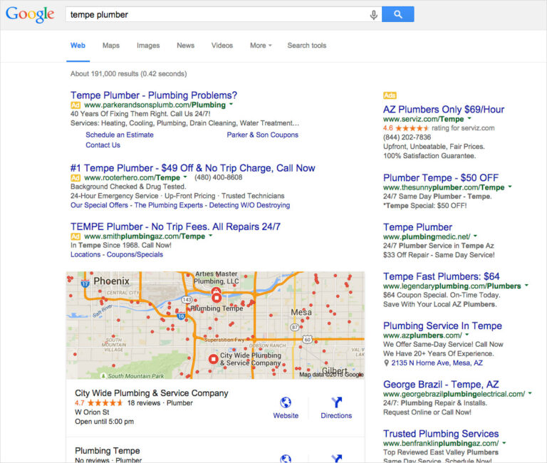
Task: Click the microphone voice search icon
Action: pos(374,15)
